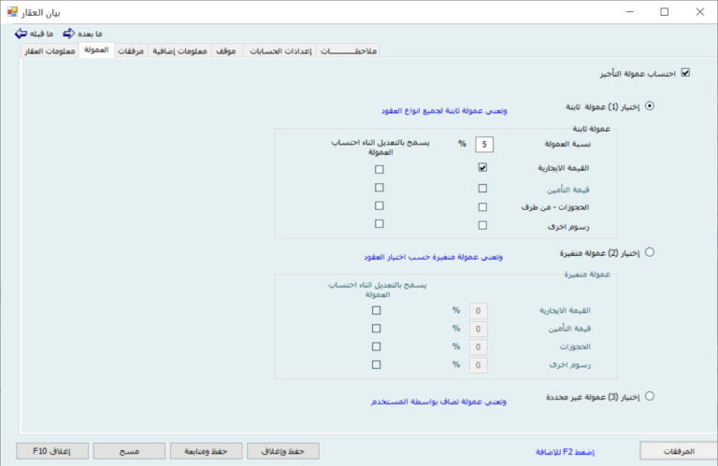
Task: Switch to the ملاحظات tab
Action: click(348, 50)
